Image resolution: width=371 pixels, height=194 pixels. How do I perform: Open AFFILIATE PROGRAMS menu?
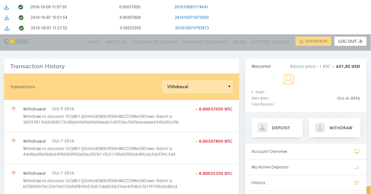[205, 42]
